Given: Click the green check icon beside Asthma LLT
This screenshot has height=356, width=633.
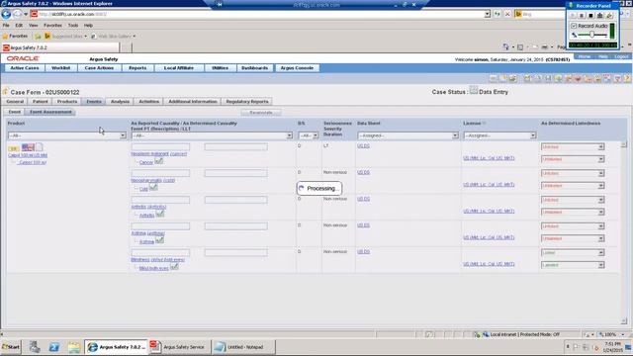Looking at the screenshot, I should tap(160, 240).
